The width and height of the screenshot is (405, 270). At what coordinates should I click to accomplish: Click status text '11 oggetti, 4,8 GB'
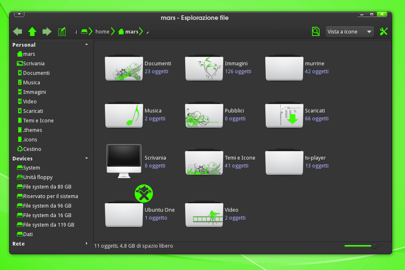pyautogui.click(x=133, y=246)
